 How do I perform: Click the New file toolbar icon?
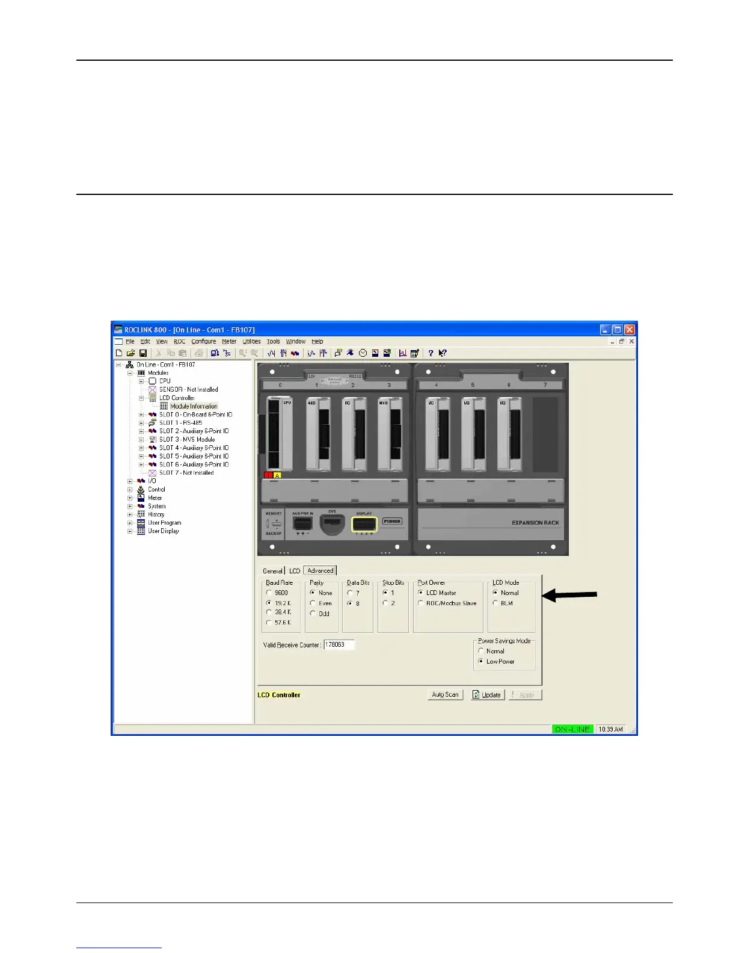119,353
